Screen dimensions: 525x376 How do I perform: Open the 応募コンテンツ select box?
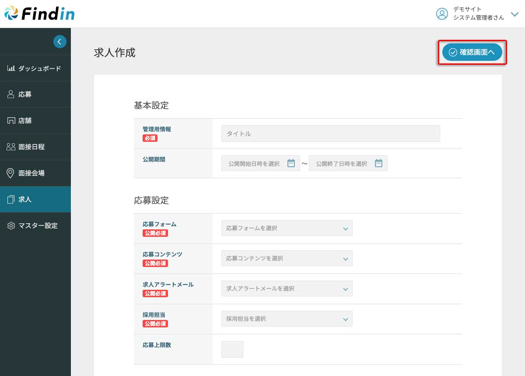point(287,258)
